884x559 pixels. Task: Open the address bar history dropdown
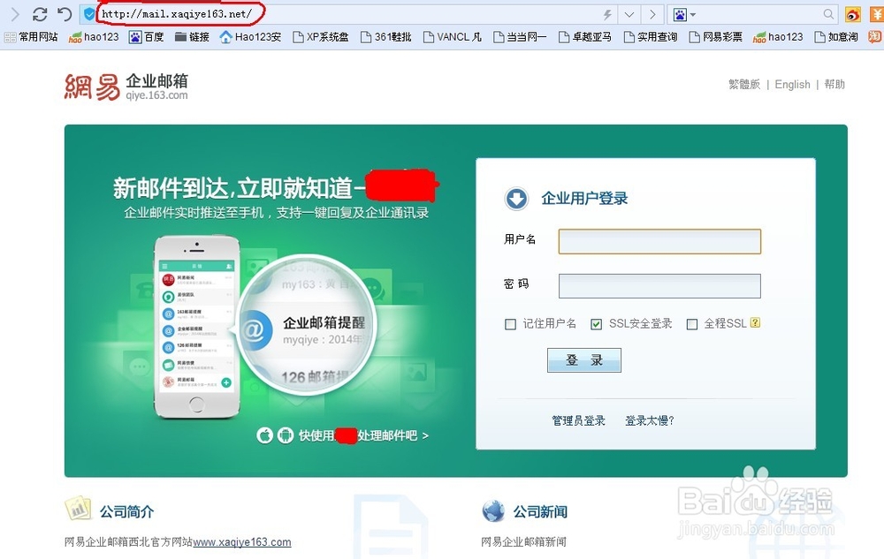(629, 14)
